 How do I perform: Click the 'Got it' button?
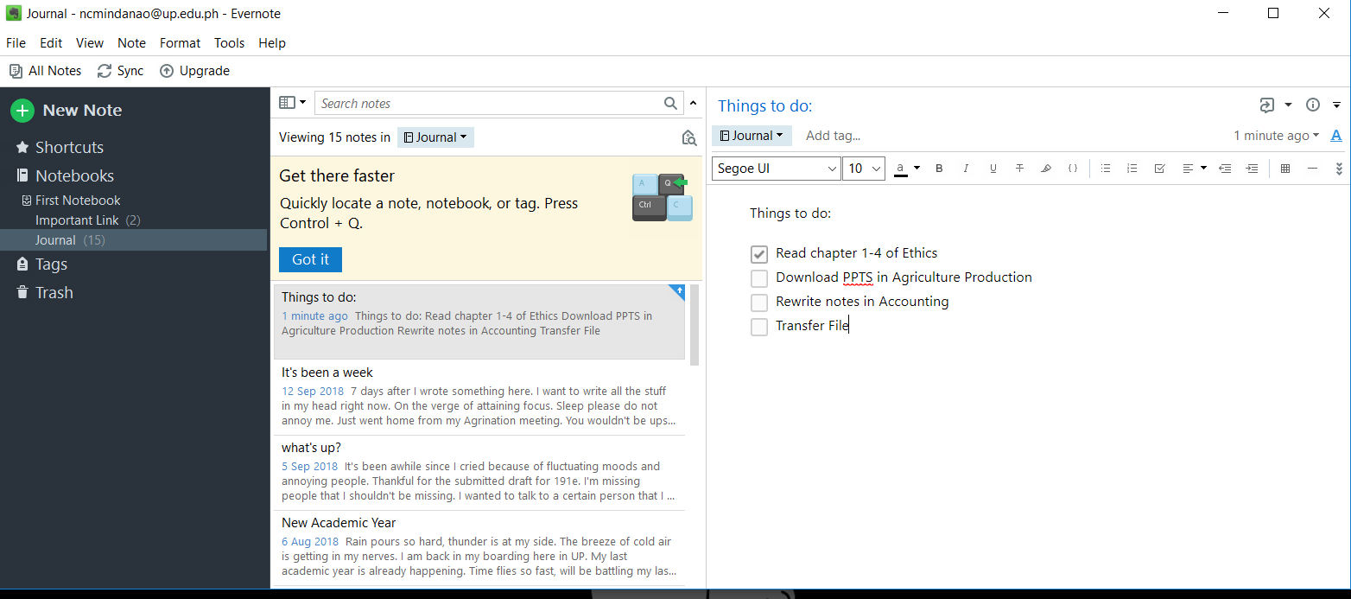pyautogui.click(x=310, y=259)
